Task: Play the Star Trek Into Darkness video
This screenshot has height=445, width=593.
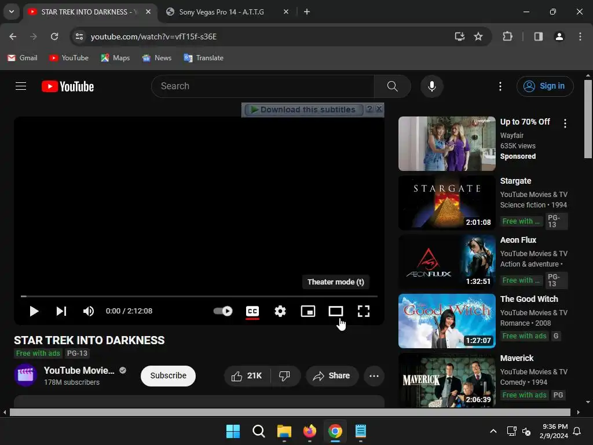Action: tap(34, 311)
